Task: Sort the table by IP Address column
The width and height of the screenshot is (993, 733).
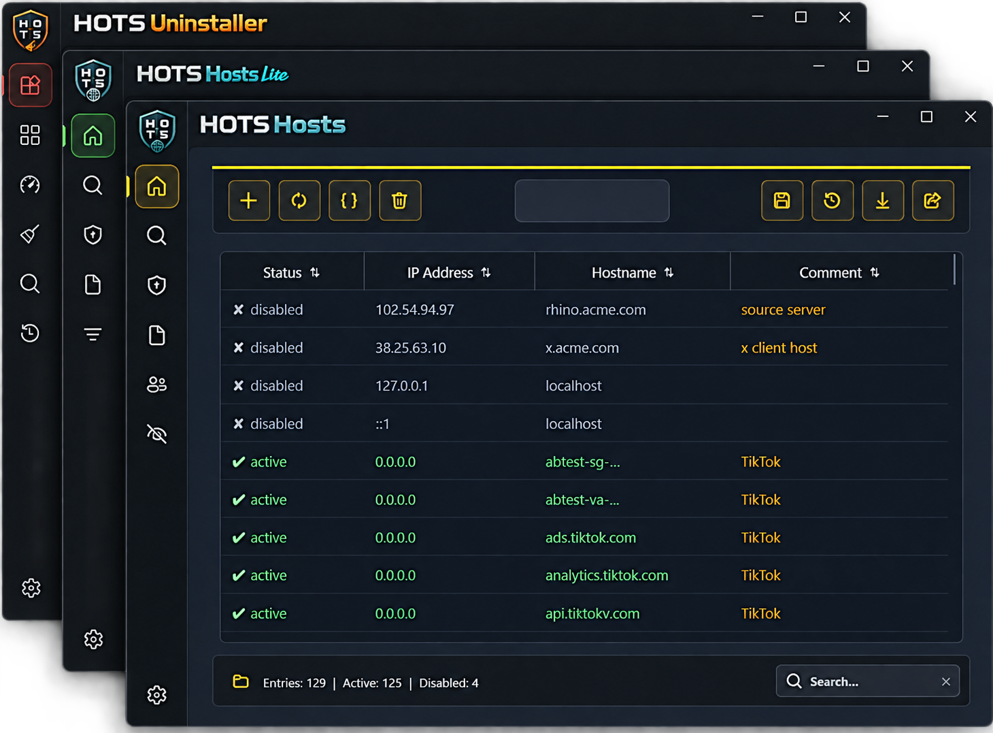Action: click(x=449, y=273)
